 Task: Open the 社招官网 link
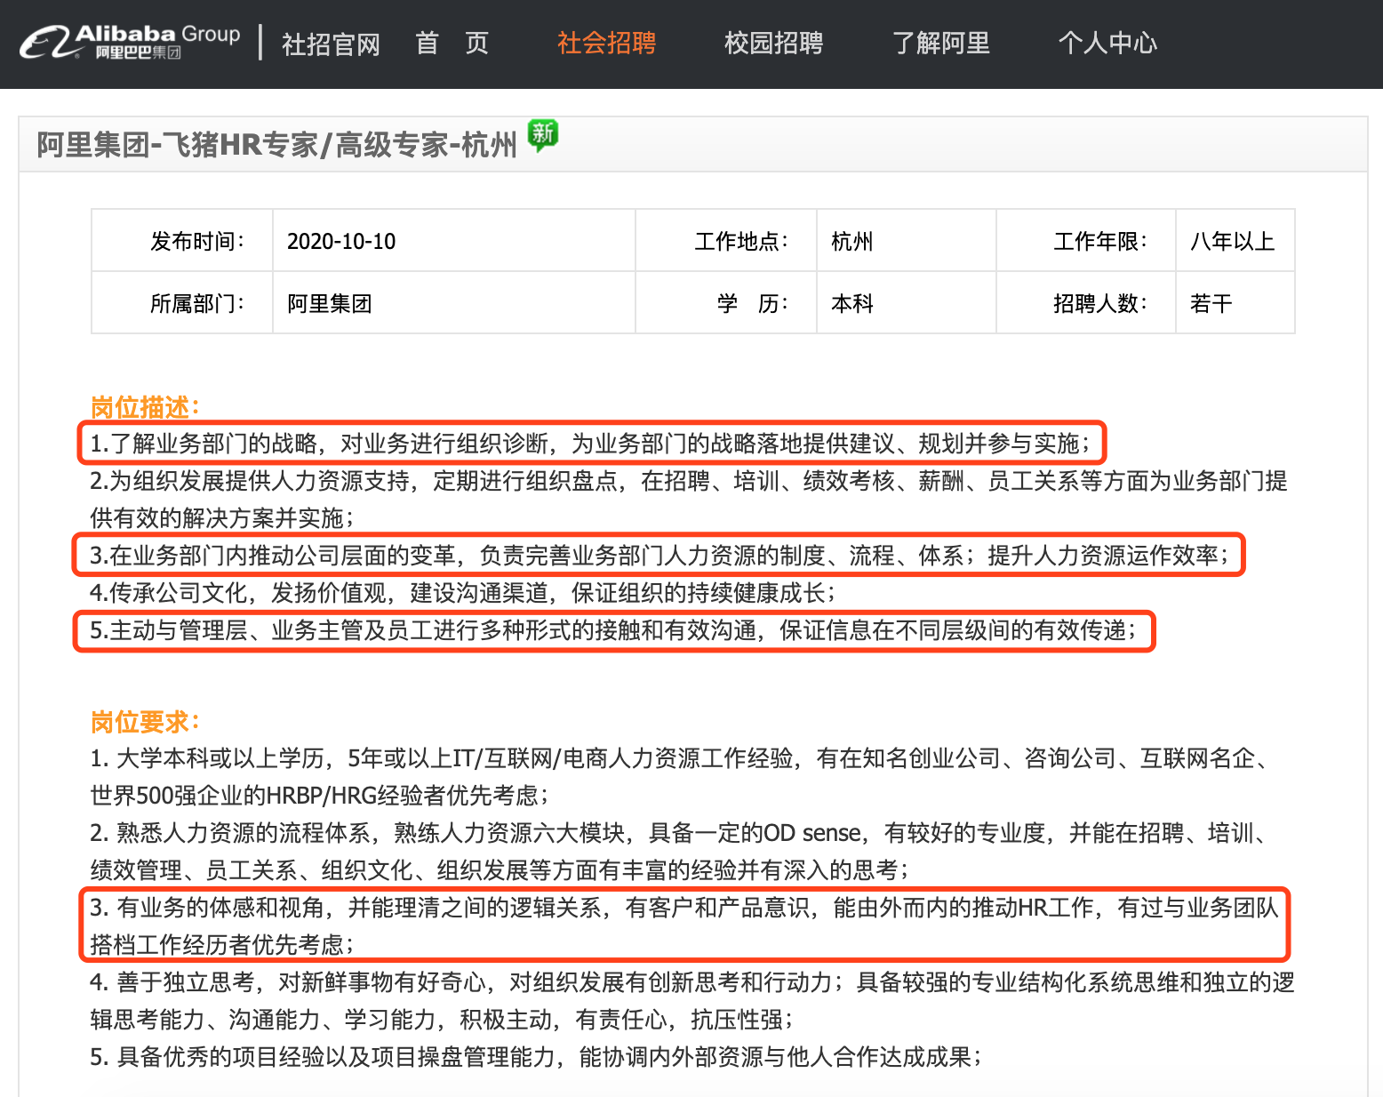[331, 44]
